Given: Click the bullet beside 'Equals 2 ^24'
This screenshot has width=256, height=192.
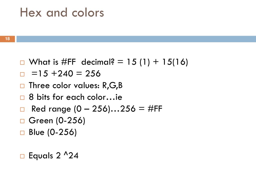Looking at the screenshot, I should point(22,156).
